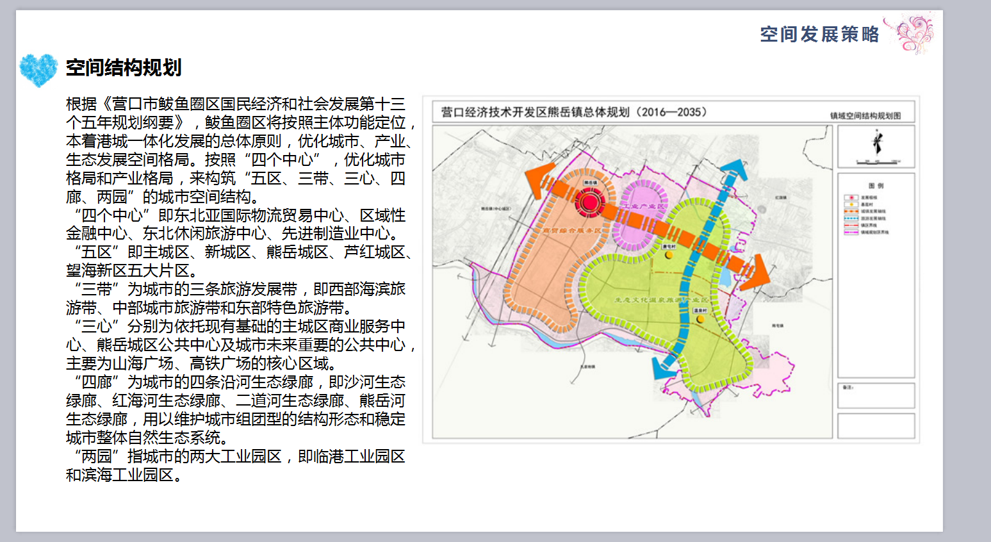The width and height of the screenshot is (991, 542).
Task: Click the blue heart bullet beside 空间结构规划
Action: click(x=38, y=70)
